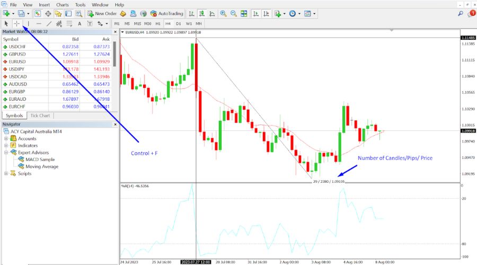Draw a horizontal line tool
This screenshot has height=265, width=477.
point(38,23)
